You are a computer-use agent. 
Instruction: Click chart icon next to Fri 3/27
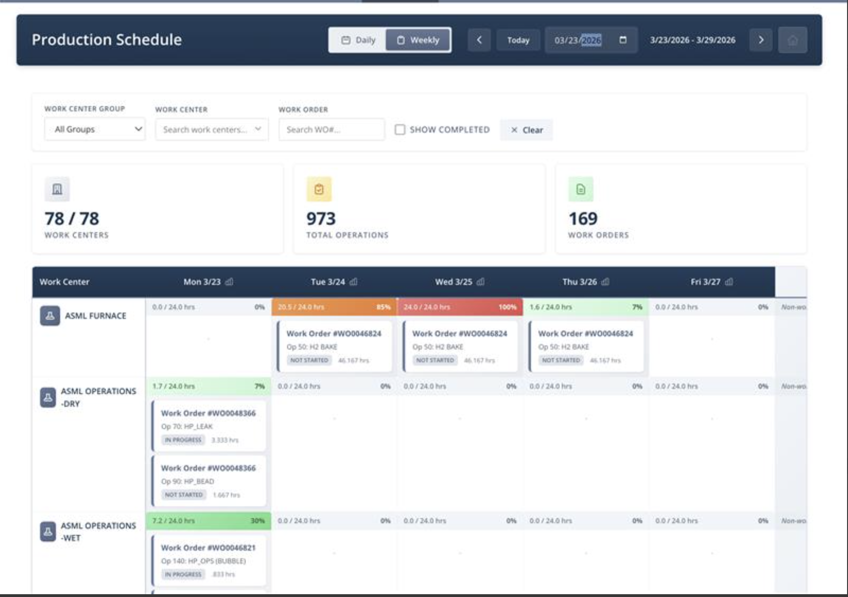729,282
